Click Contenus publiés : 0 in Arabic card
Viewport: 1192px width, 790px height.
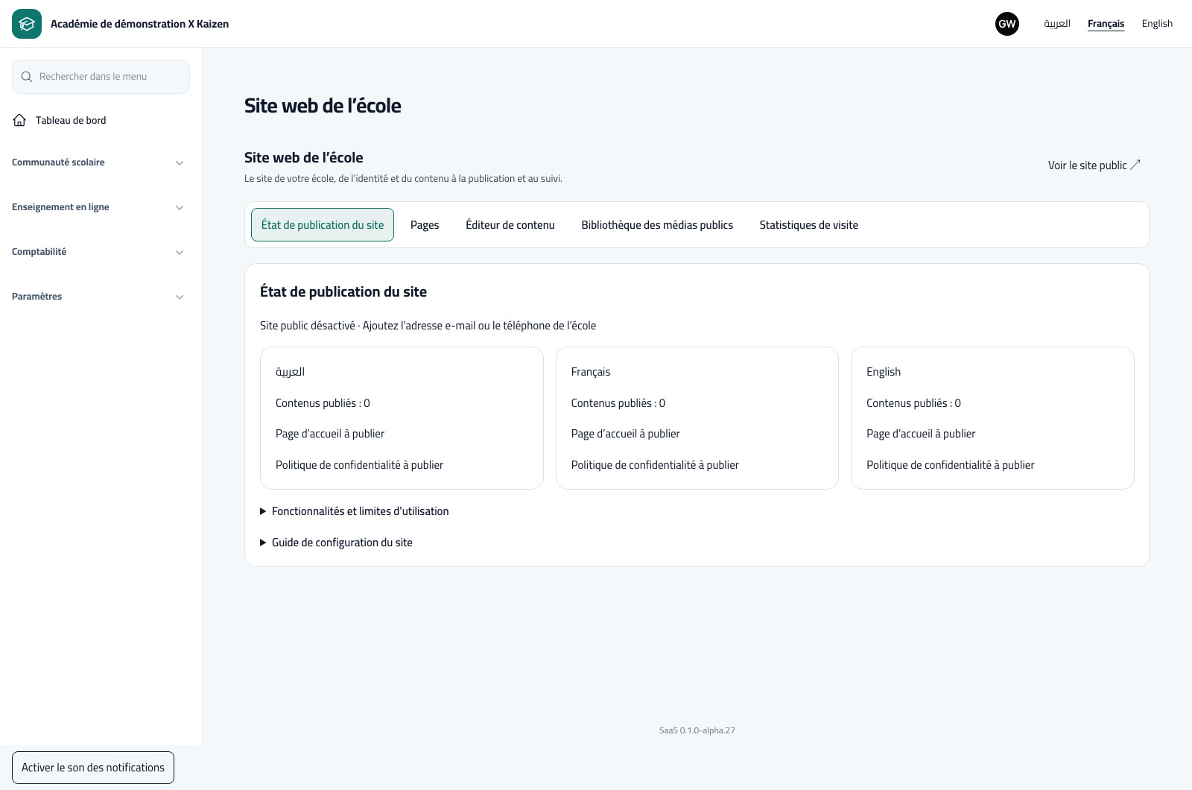click(323, 403)
